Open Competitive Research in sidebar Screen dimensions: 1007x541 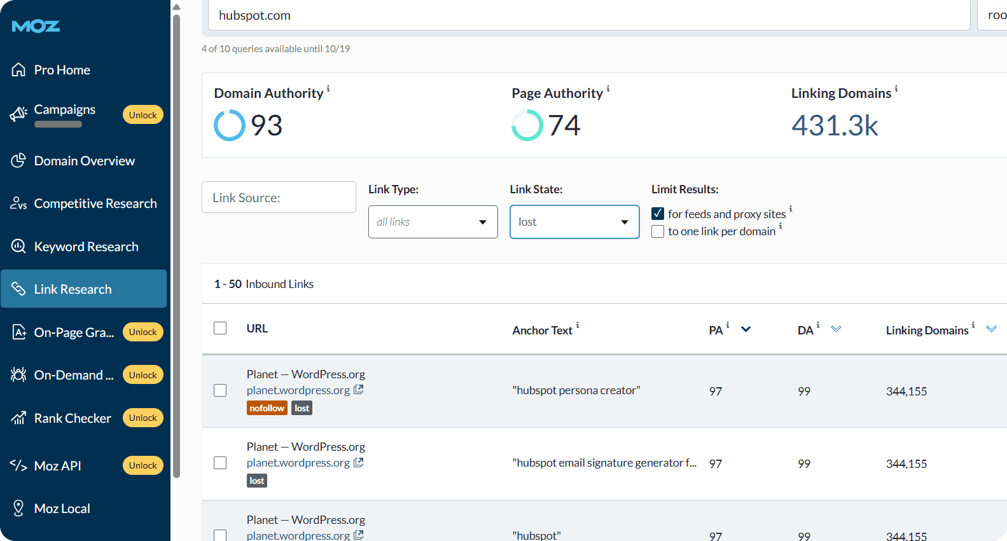(95, 203)
